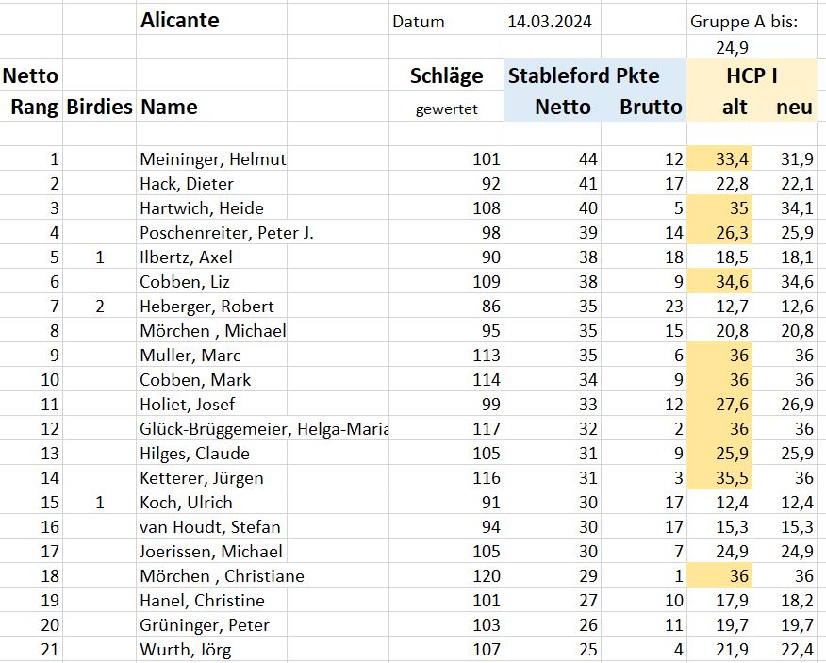Select the name Glück-Brüggemeier, Helga-Maria
This screenshot has width=826, height=663.
pyautogui.click(x=264, y=429)
